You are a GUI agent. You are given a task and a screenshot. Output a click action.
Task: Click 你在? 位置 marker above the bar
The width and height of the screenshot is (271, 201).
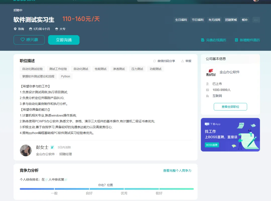click(105, 185)
